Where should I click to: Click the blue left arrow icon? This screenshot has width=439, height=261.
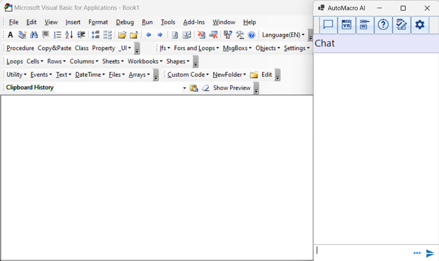coord(148,35)
